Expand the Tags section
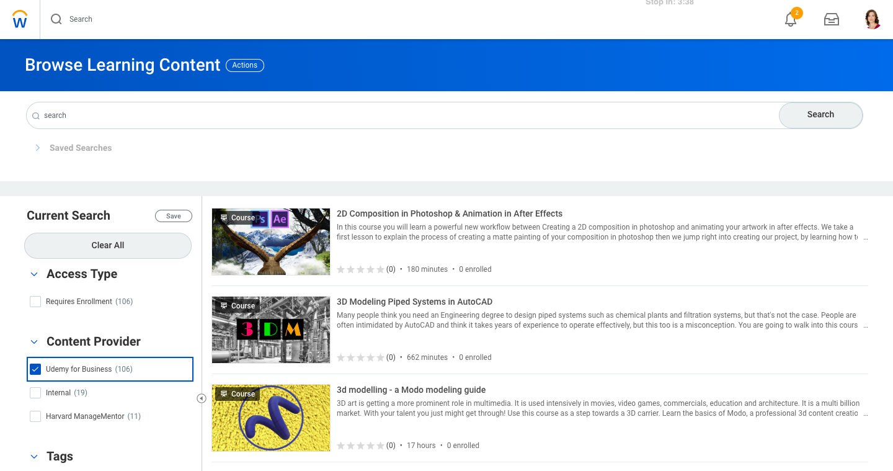Screen dimensions: 893x471 pyautogui.click(x=34, y=456)
